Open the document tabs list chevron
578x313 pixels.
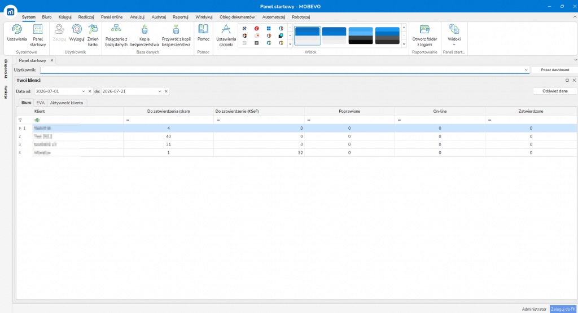pyautogui.click(x=575, y=60)
